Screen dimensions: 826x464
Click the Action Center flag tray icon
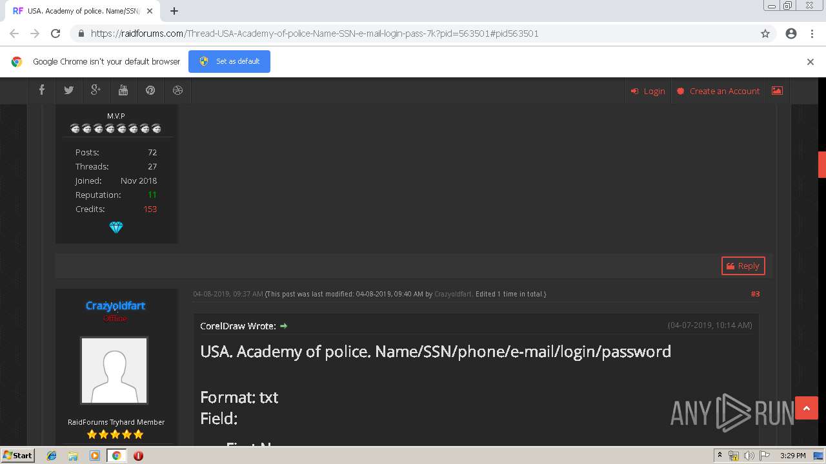click(765, 456)
